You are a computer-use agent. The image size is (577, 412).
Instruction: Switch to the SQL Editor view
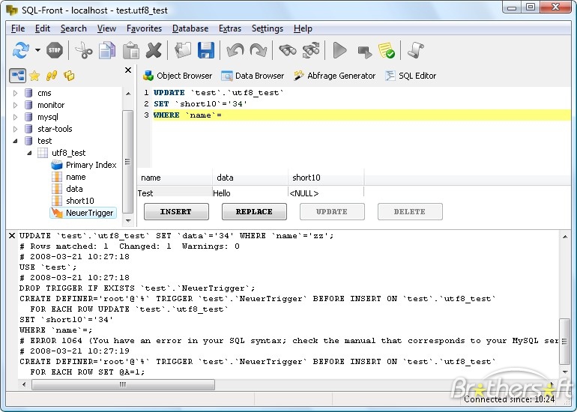[411, 76]
